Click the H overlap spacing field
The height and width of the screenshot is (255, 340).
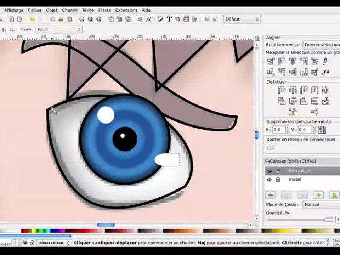coord(279,130)
